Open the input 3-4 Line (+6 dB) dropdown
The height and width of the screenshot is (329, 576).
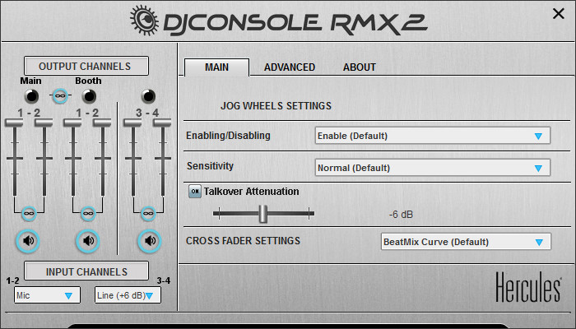click(128, 295)
